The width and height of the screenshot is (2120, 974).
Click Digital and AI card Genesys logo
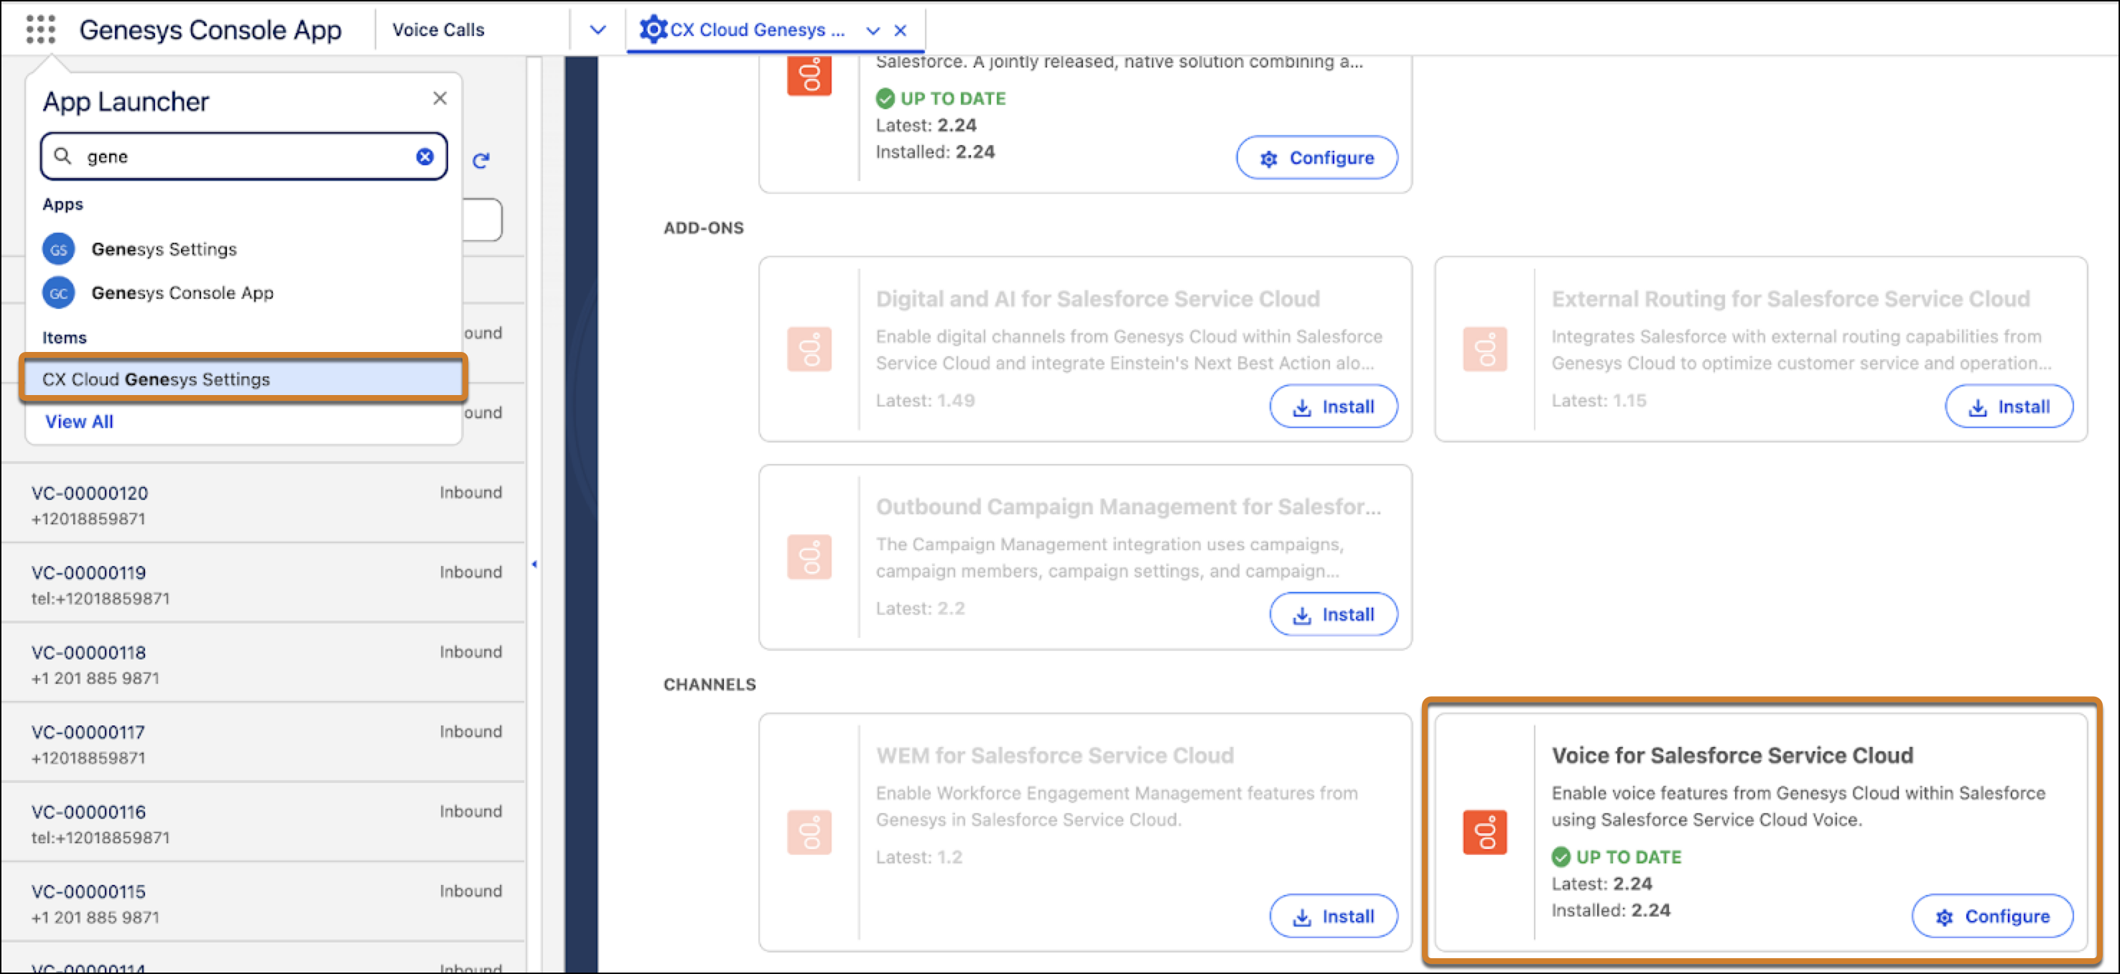[x=809, y=349]
